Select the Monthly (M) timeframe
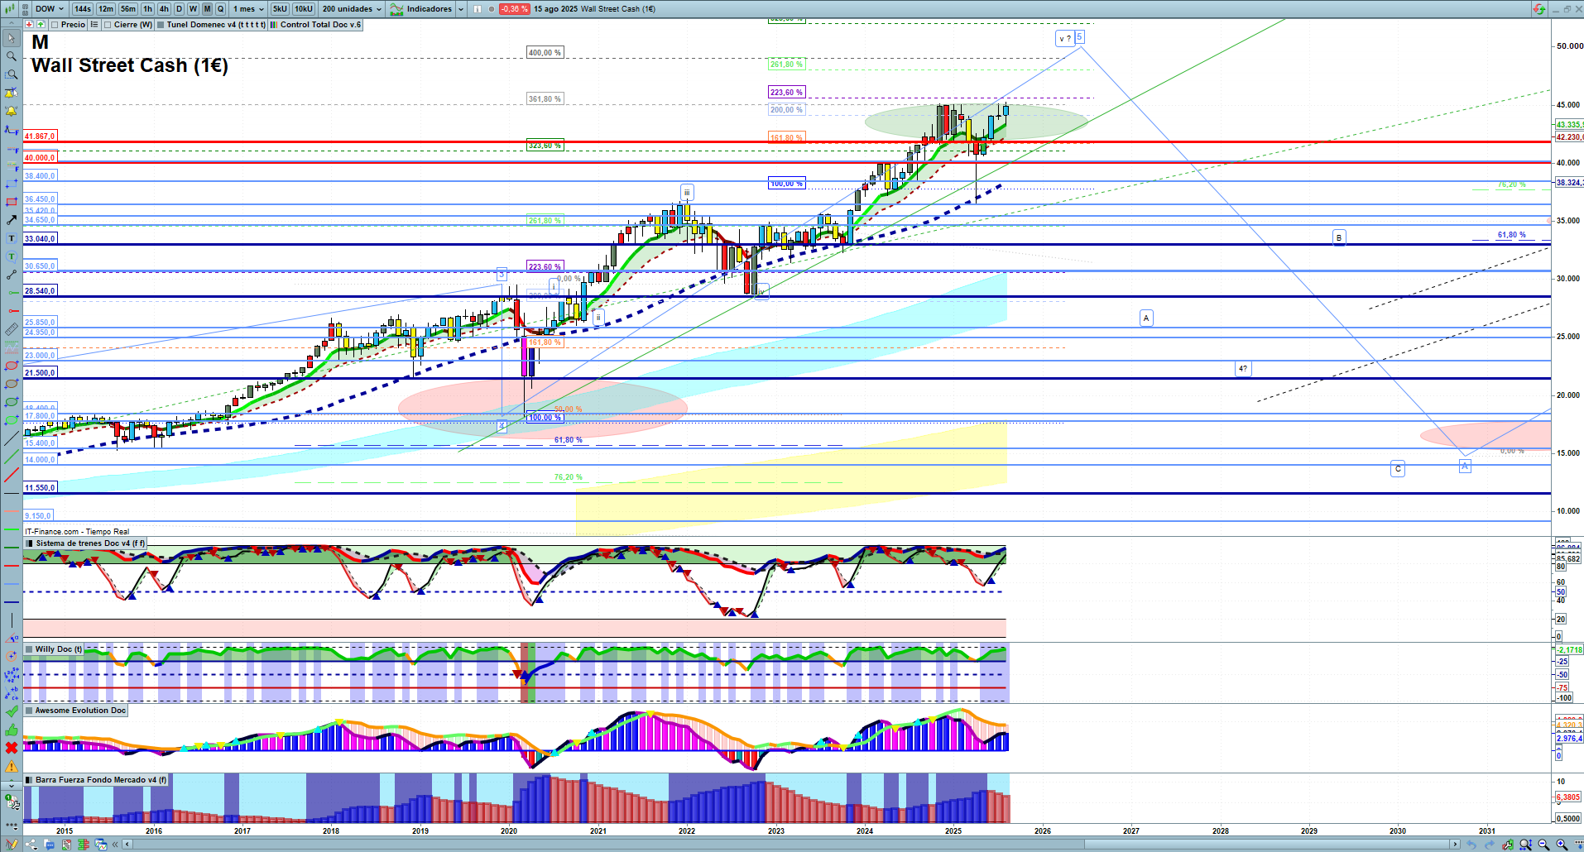This screenshot has height=852, width=1584. [207, 9]
